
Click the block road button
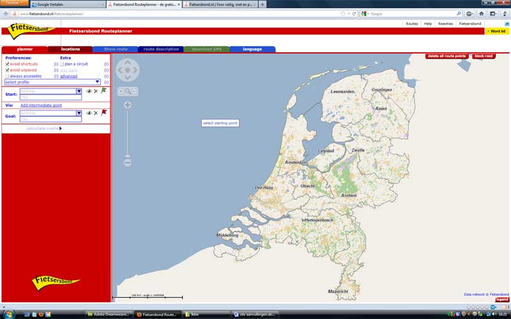(x=484, y=56)
